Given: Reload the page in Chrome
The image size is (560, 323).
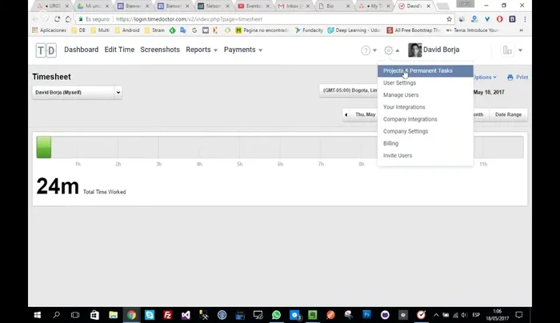Looking at the screenshot, I should 57,19.
